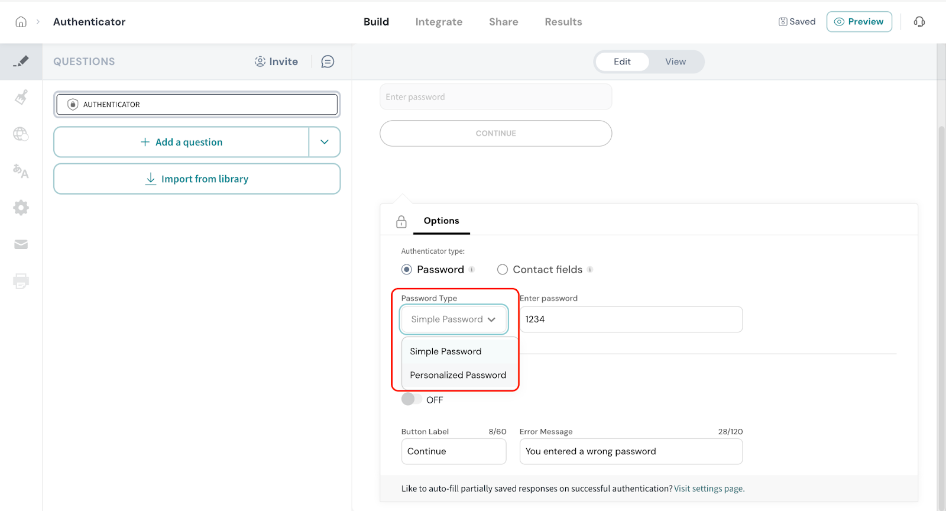This screenshot has height=511, width=946.
Task: Select the Contact fields radio option
Action: pos(503,270)
